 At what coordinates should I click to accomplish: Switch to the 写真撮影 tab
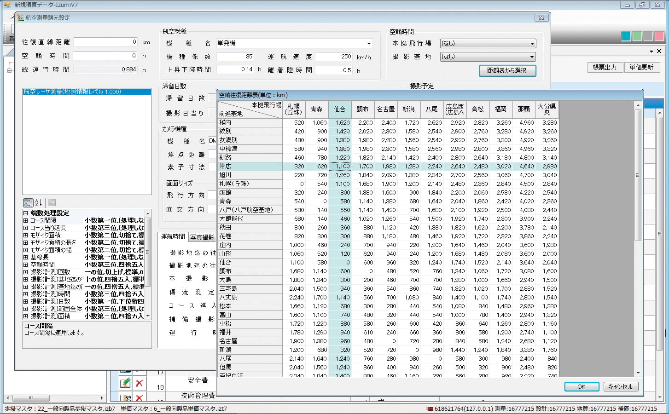click(x=202, y=237)
